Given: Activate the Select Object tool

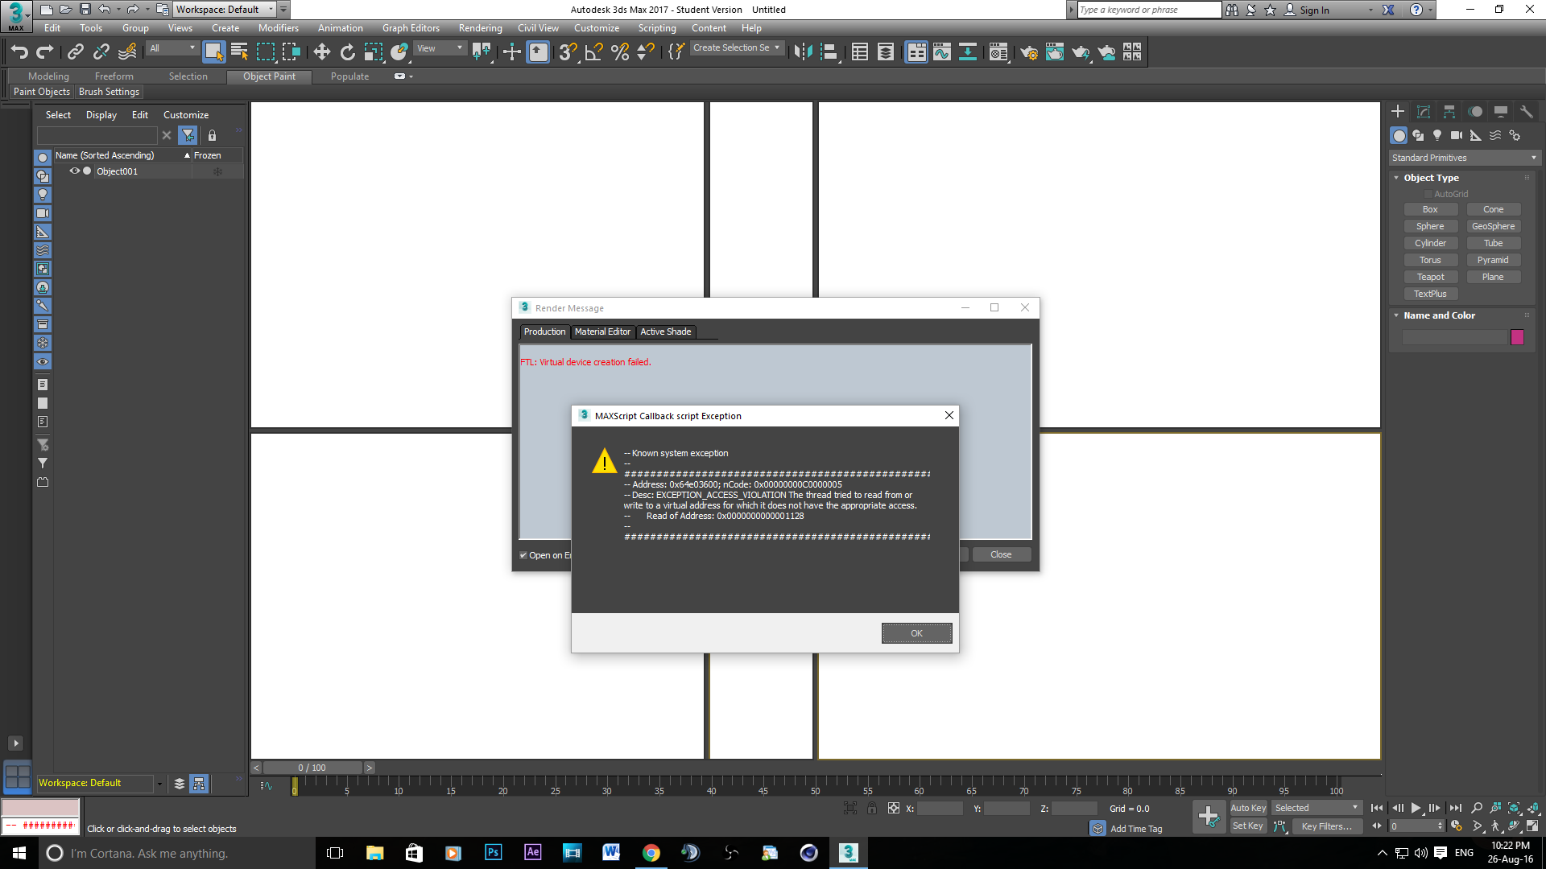Looking at the screenshot, I should click(x=213, y=52).
